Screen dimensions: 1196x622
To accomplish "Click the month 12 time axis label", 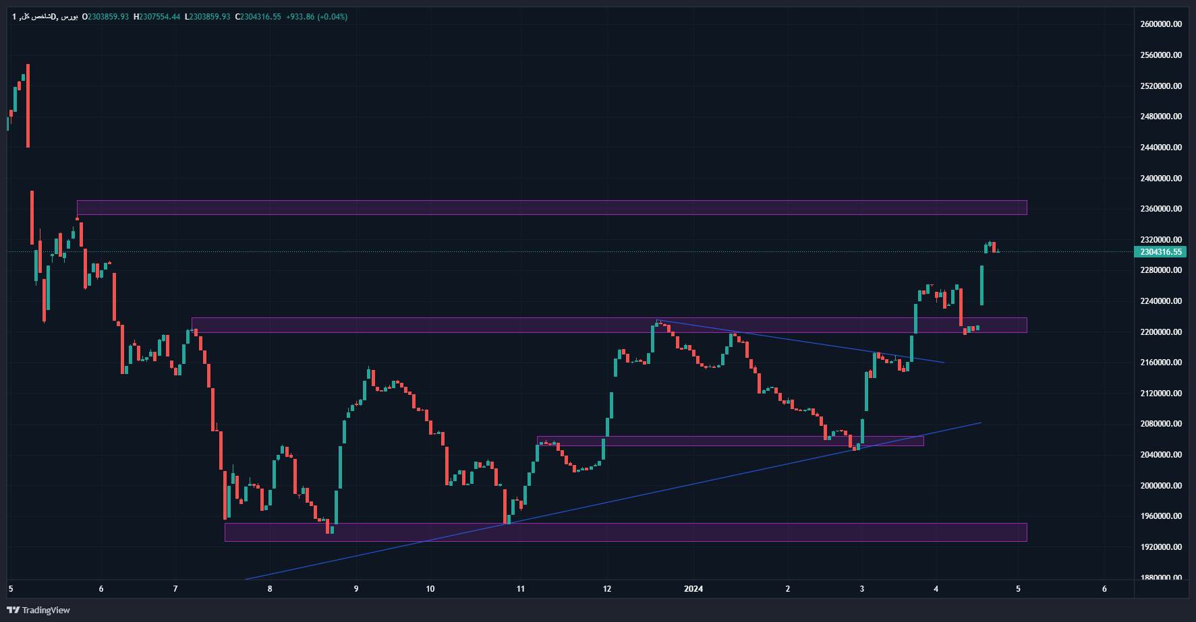I will (607, 589).
